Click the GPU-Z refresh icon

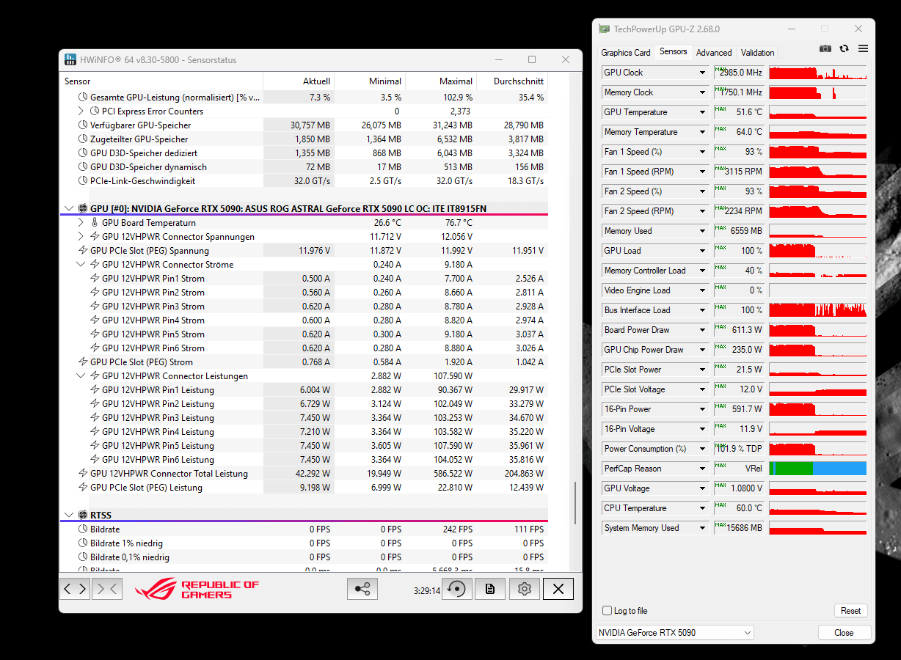pos(844,48)
